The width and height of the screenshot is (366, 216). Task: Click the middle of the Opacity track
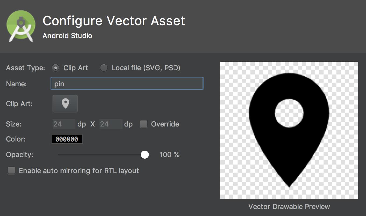pyautogui.click(x=102, y=155)
